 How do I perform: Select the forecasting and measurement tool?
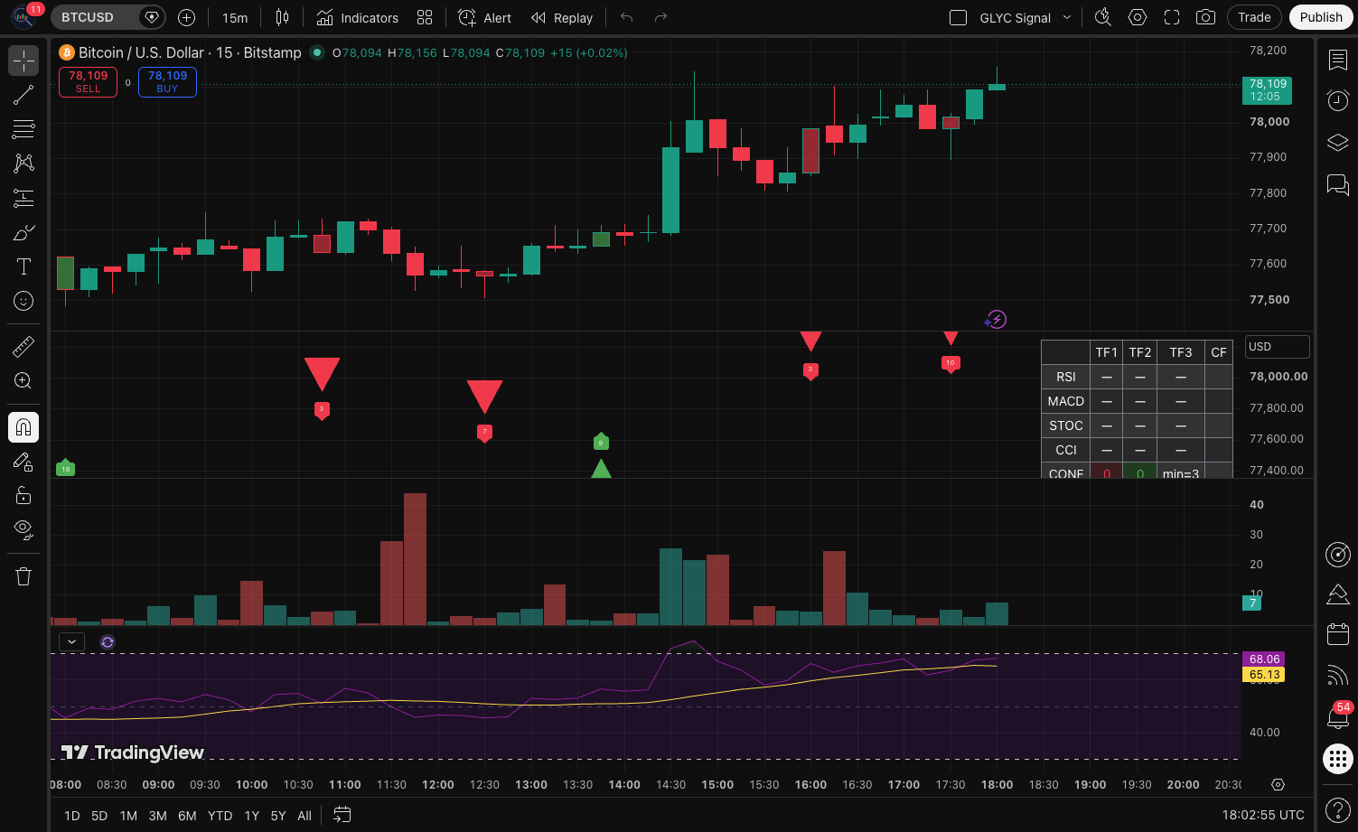(x=23, y=198)
